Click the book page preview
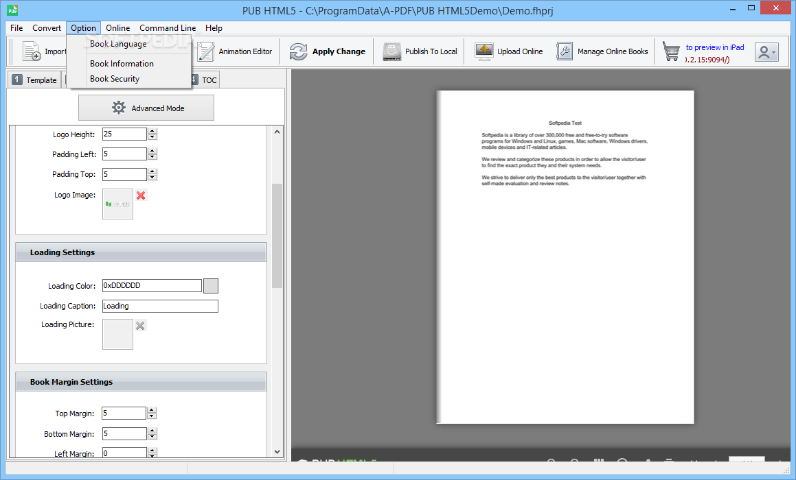The image size is (796, 480). (565, 257)
